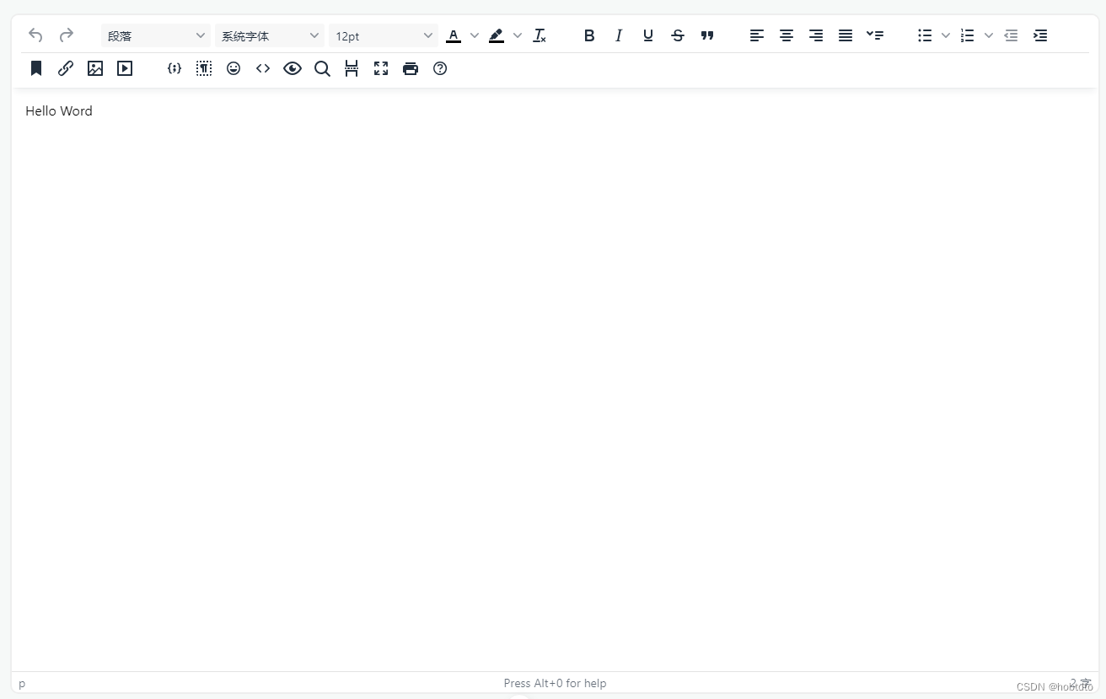Toggle bold formatting
The width and height of the screenshot is (1106, 699).
589,35
